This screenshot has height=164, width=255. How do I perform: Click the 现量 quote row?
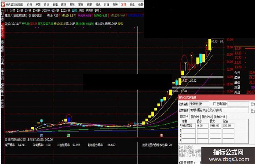click(x=244, y=87)
